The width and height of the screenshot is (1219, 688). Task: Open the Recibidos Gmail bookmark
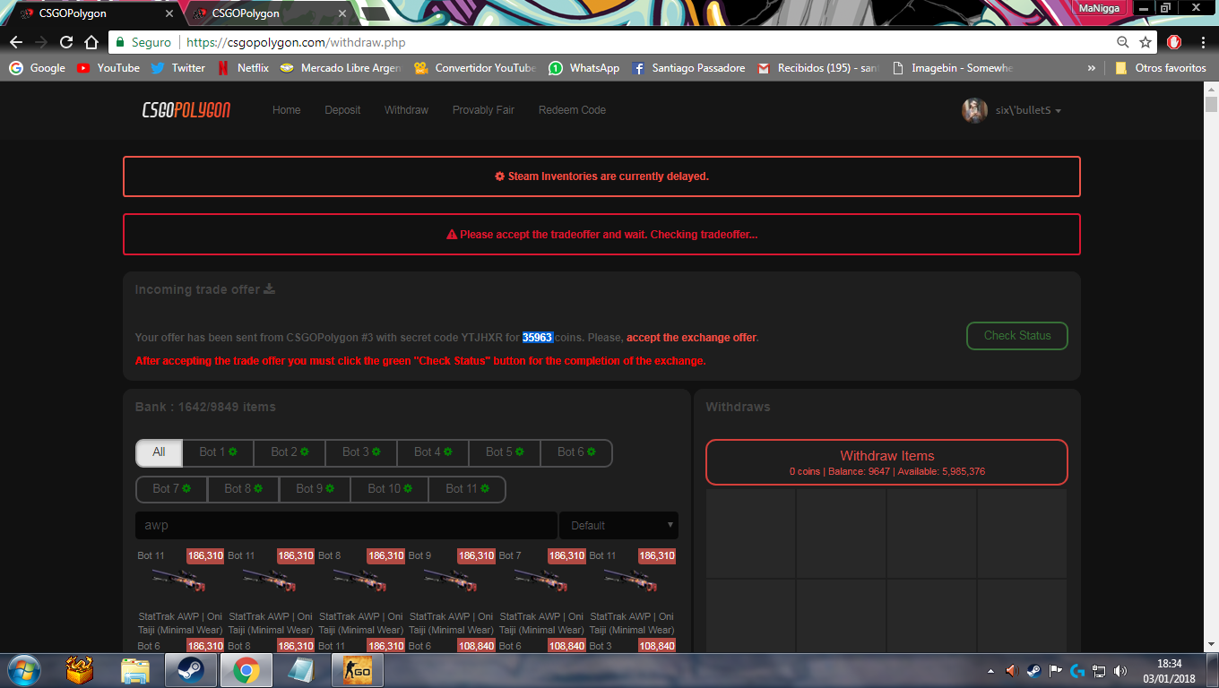pos(817,68)
